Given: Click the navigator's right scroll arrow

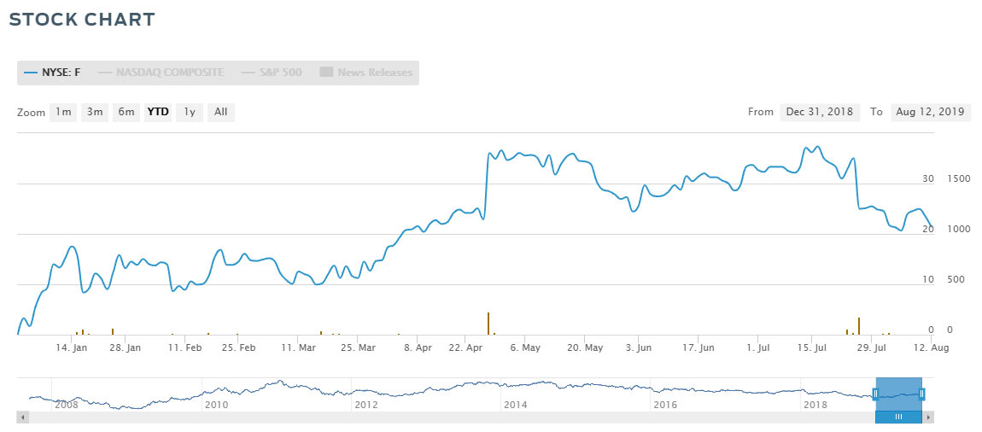Looking at the screenshot, I should 929,417.
